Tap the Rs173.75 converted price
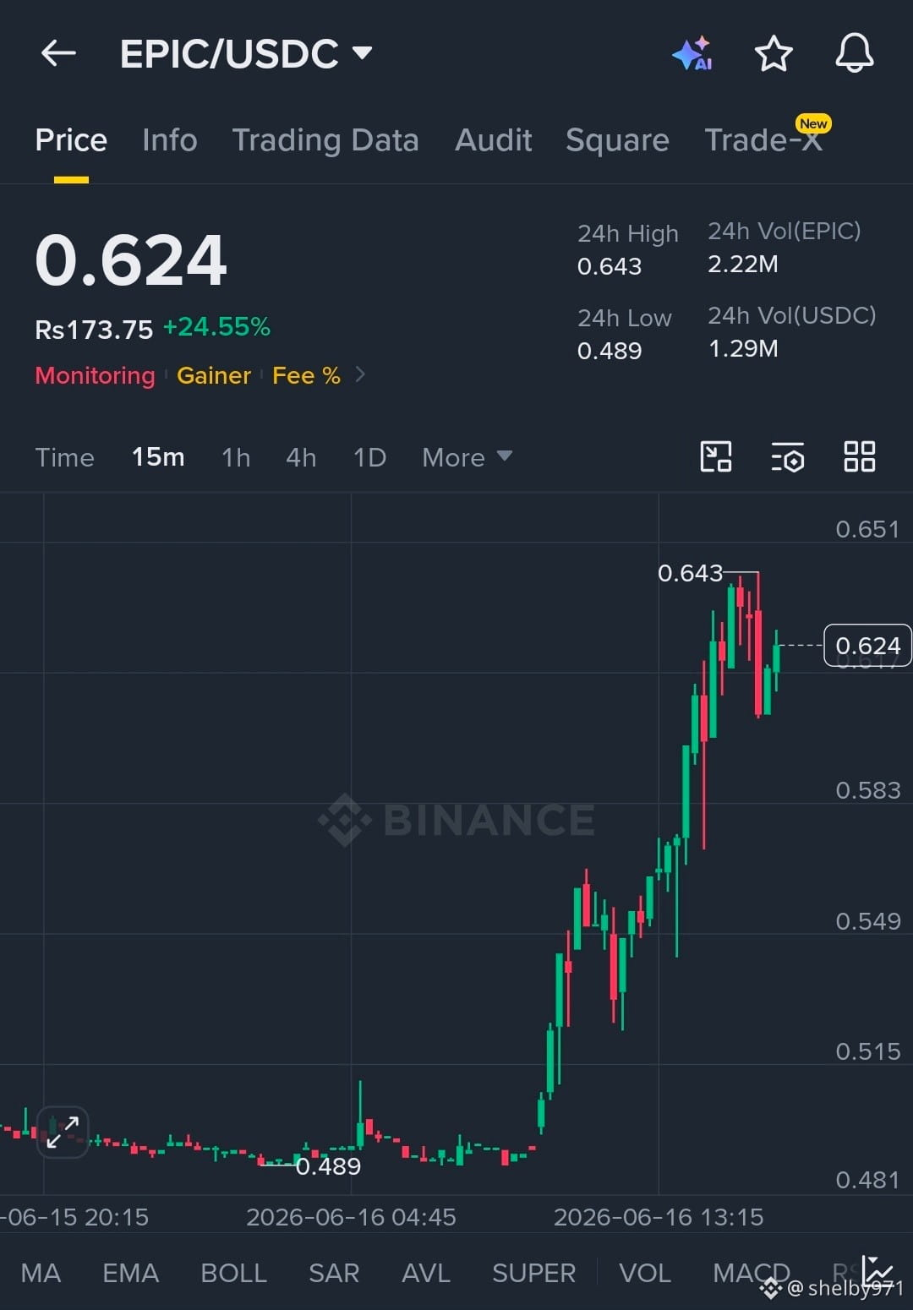The height and width of the screenshot is (1310, 913). pyautogui.click(x=94, y=330)
